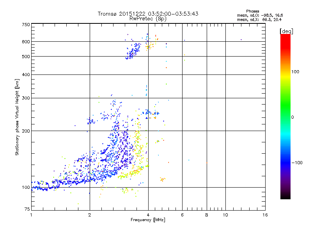Click the x-axis tick label '10'
Viewport: 312px width, 234px height.
click(225, 215)
